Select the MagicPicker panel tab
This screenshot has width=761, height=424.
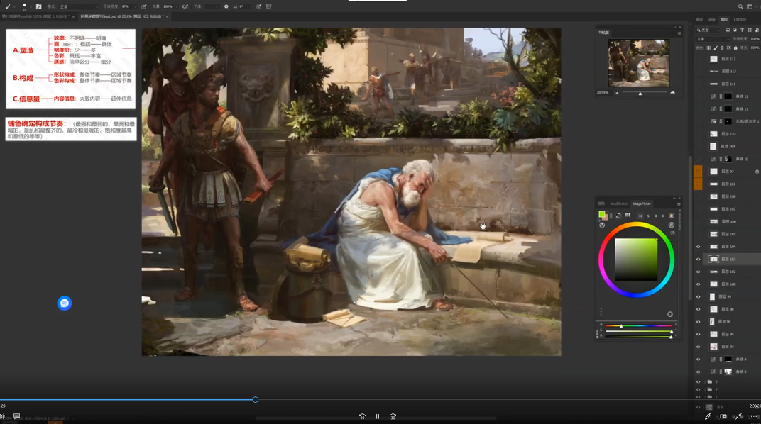[642, 203]
